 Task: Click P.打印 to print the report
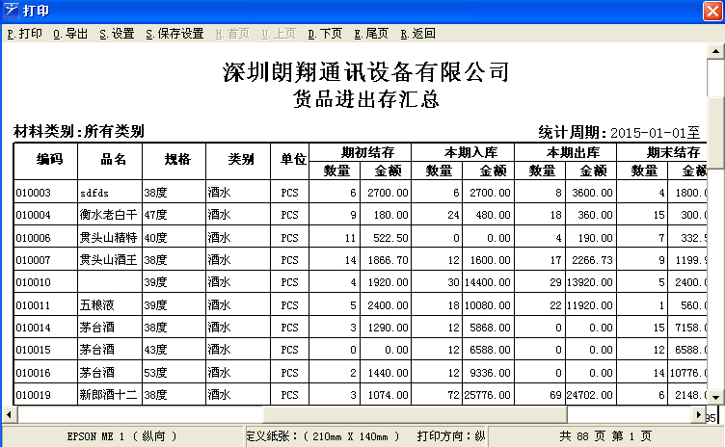24,34
